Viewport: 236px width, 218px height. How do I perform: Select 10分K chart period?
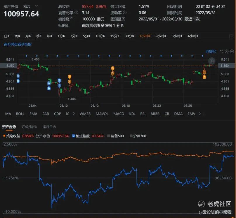[100, 36]
